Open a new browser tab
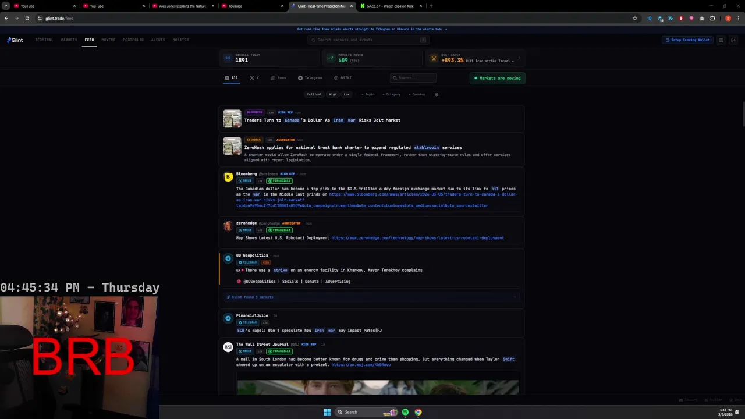The image size is (745, 419). pyautogui.click(x=431, y=6)
